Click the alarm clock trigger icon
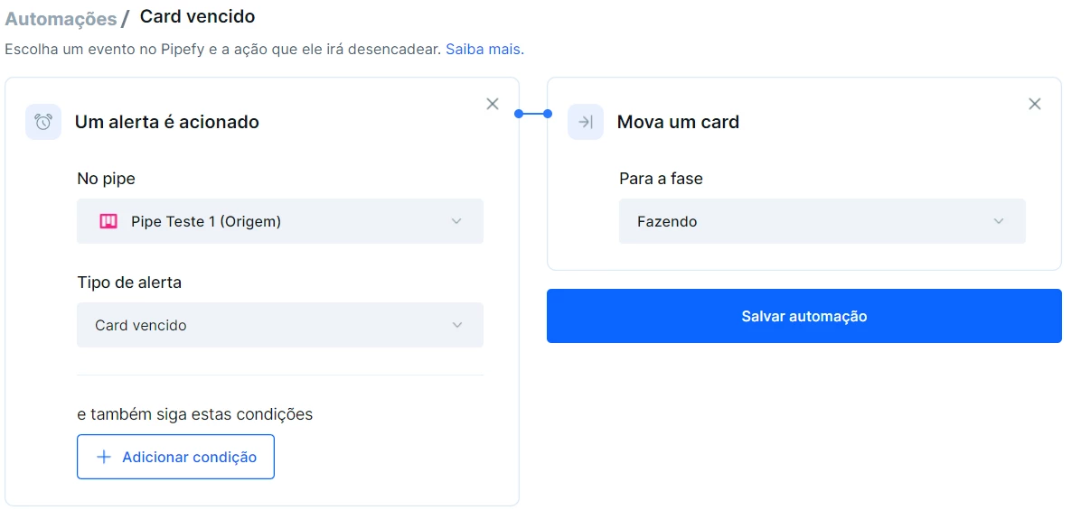Image resolution: width=1071 pixels, height=510 pixels. click(43, 122)
